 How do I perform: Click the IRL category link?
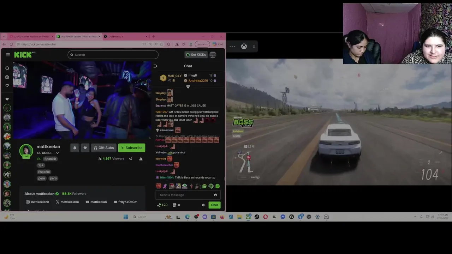(x=38, y=159)
